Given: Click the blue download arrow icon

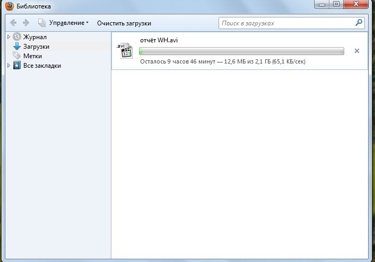Looking at the screenshot, I should [x=17, y=46].
